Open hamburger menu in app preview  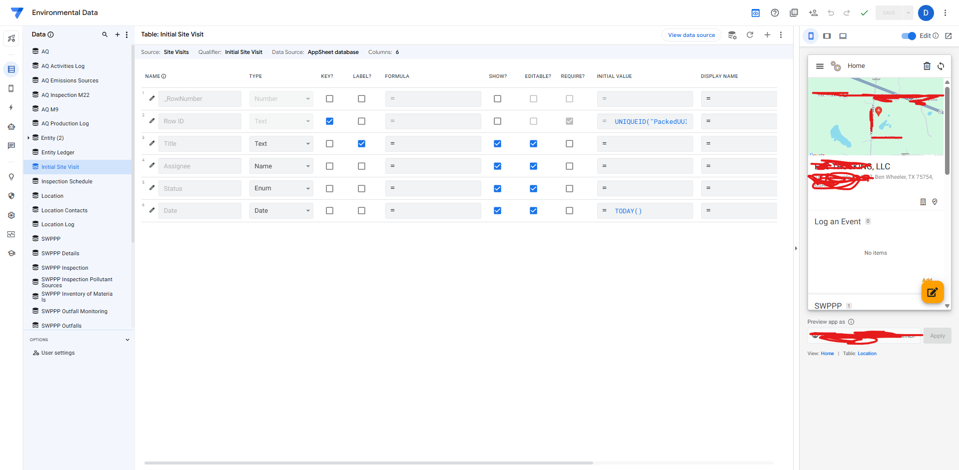pyautogui.click(x=820, y=66)
